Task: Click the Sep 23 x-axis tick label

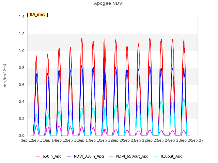Action: [x=152, y=140]
